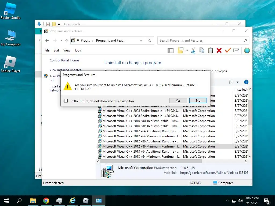Click the Computer label in status bar
This screenshot has width=275, height=206.
[x=226, y=183]
